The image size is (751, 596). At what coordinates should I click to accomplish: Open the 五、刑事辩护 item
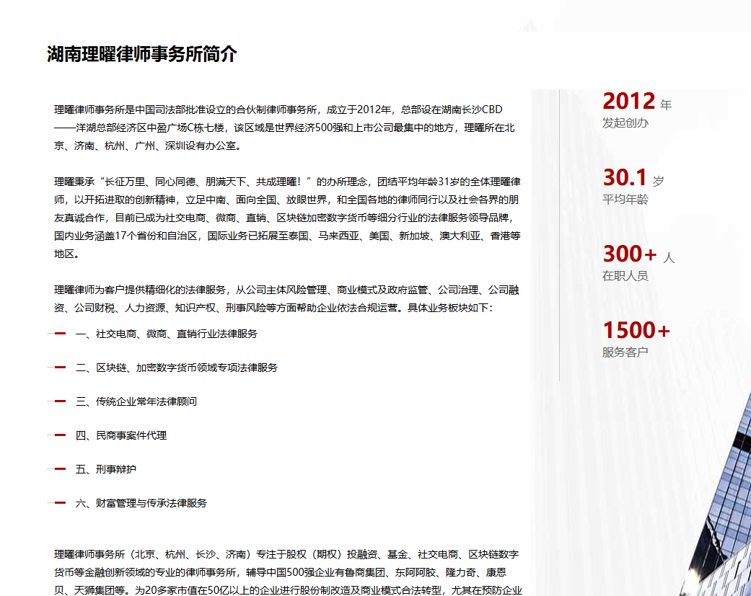(x=105, y=469)
